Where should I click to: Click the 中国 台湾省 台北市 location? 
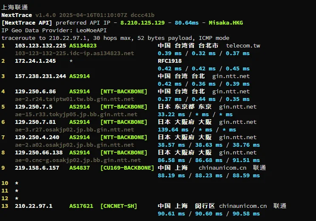pos(188,45)
